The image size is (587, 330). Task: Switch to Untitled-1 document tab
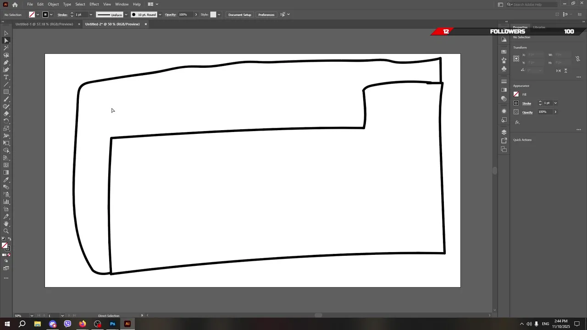point(44,24)
